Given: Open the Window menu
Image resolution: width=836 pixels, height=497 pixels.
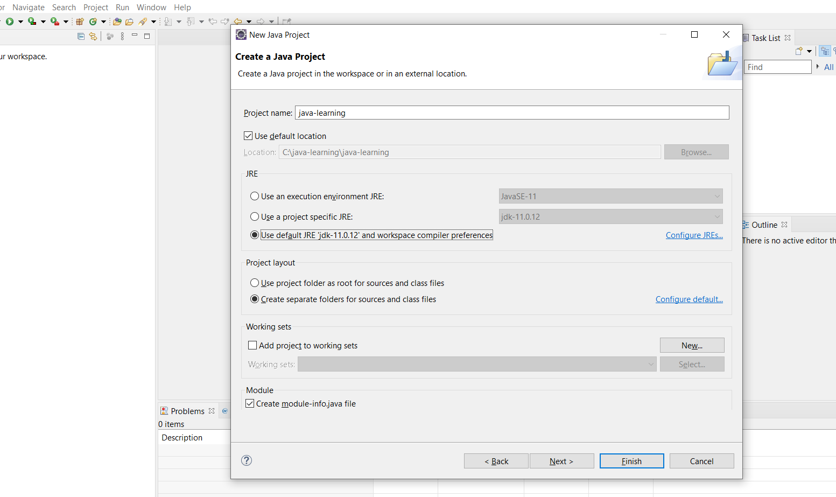Looking at the screenshot, I should (x=151, y=7).
